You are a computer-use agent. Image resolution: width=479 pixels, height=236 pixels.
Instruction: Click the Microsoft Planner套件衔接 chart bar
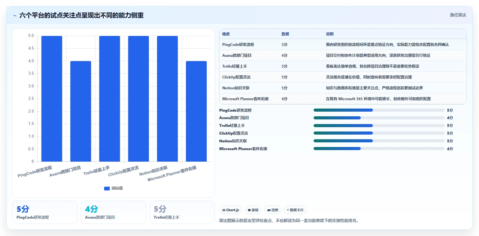point(196,111)
